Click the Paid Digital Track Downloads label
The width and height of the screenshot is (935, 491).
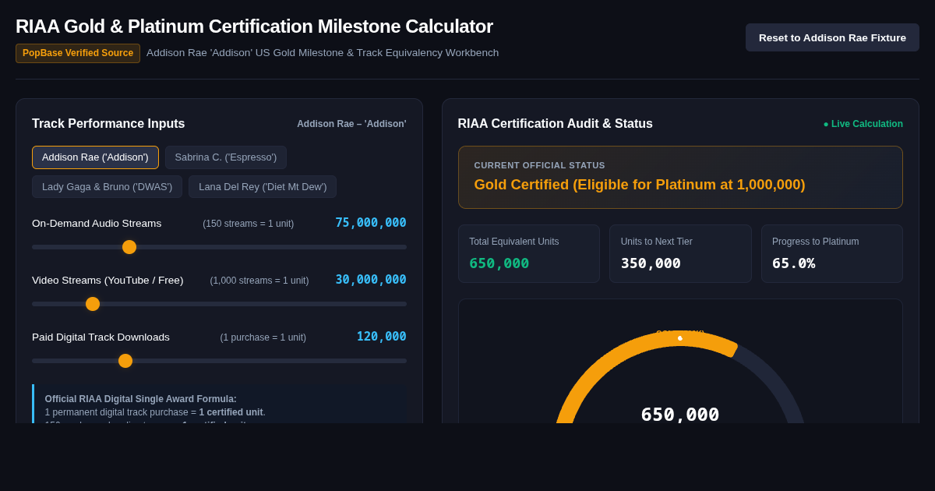101,337
